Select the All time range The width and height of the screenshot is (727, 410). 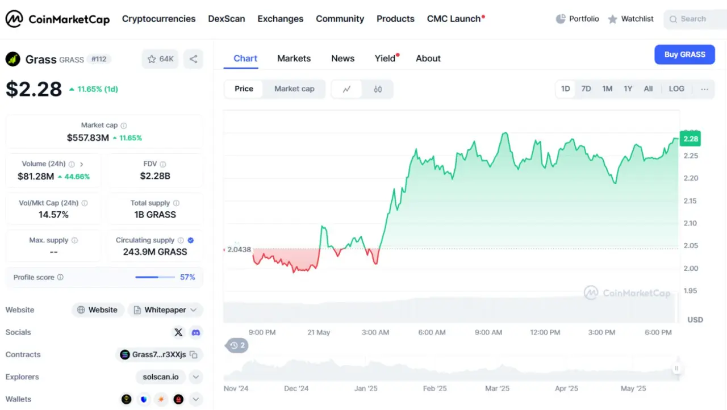(x=648, y=89)
